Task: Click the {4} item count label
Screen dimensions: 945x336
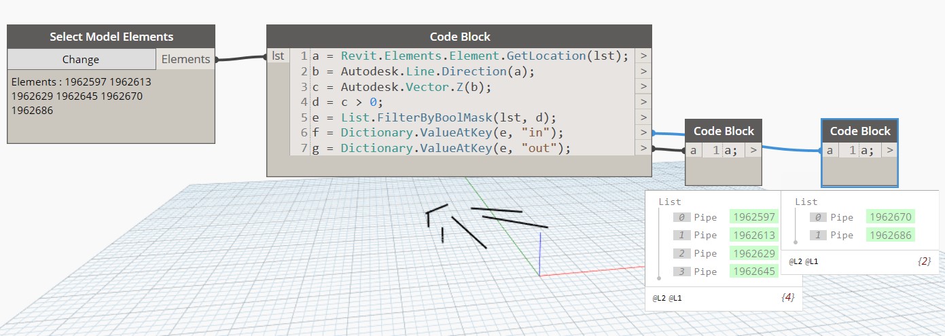Action: point(788,298)
